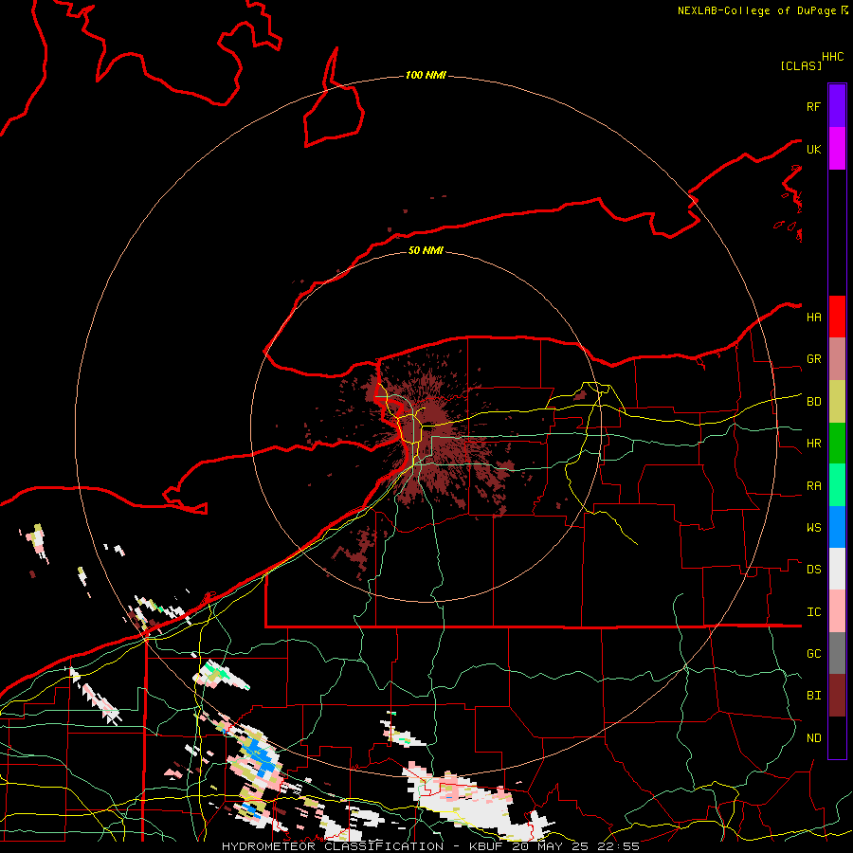
Task: Select the light pink IC legend swatch
Action: point(837,611)
